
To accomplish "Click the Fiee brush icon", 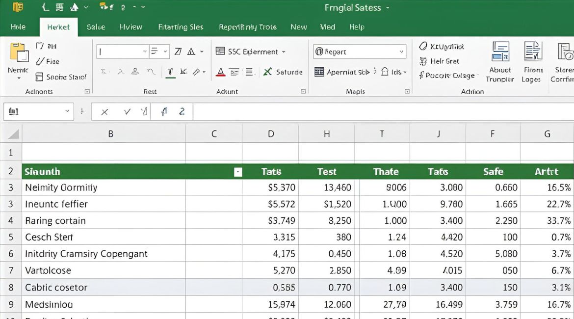I will 40,61.
